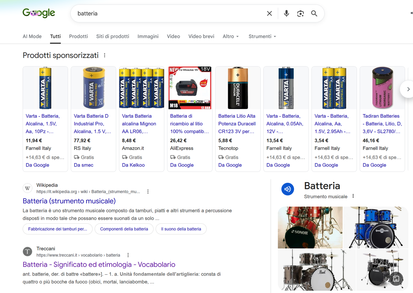Screen dimensions: 413x293
Task: Click the Componenti della batteria chip
Action: tap(124, 229)
